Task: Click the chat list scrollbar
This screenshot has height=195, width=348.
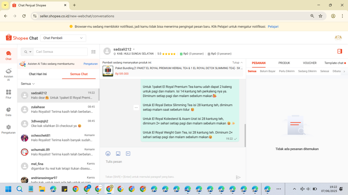Action: coord(99,95)
